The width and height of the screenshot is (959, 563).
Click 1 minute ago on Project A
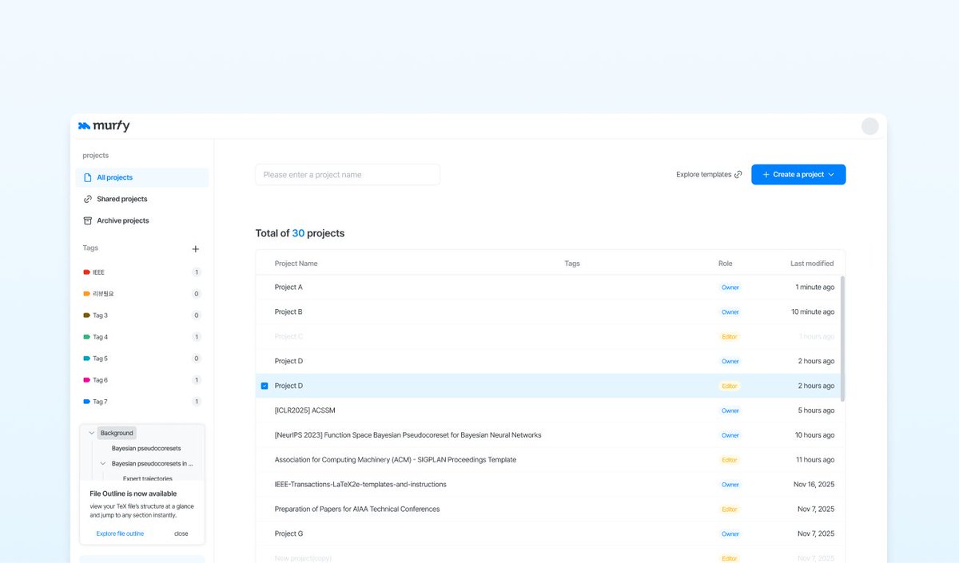(x=814, y=287)
